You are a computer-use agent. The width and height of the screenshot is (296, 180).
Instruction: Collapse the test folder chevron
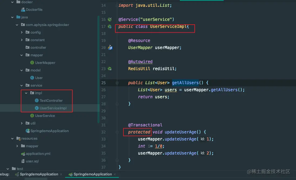8,169
